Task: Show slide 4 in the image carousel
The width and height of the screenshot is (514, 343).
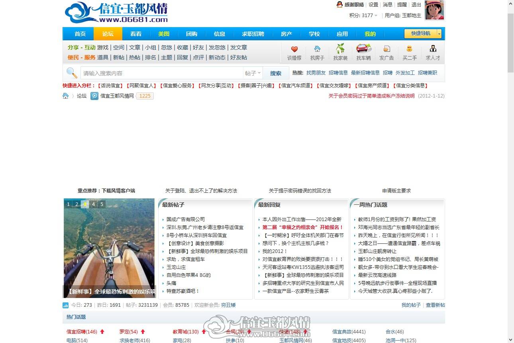Action: [x=93, y=204]
